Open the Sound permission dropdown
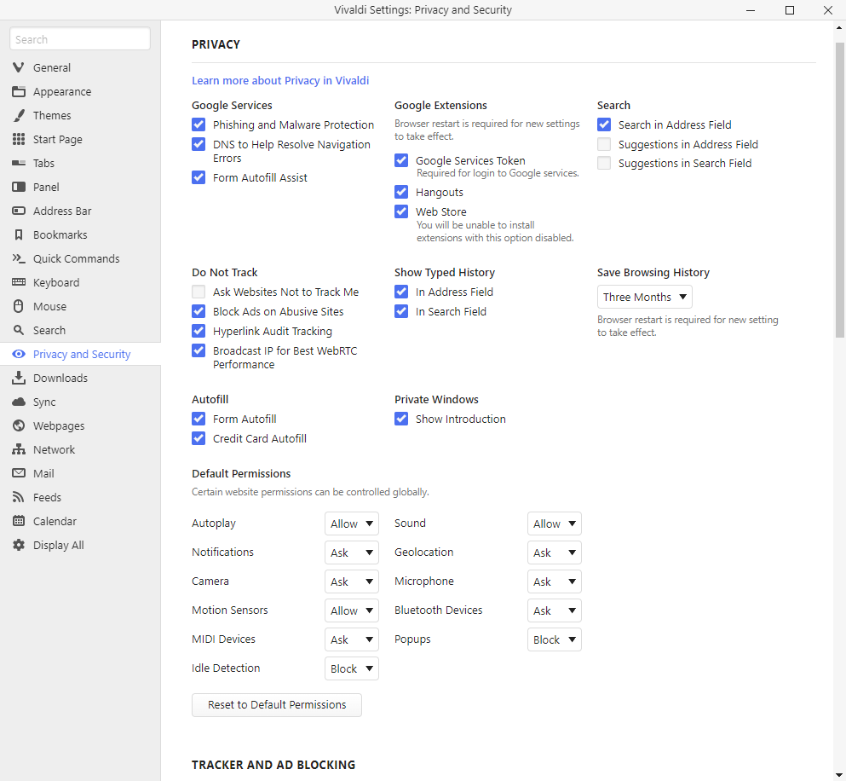 555,524
